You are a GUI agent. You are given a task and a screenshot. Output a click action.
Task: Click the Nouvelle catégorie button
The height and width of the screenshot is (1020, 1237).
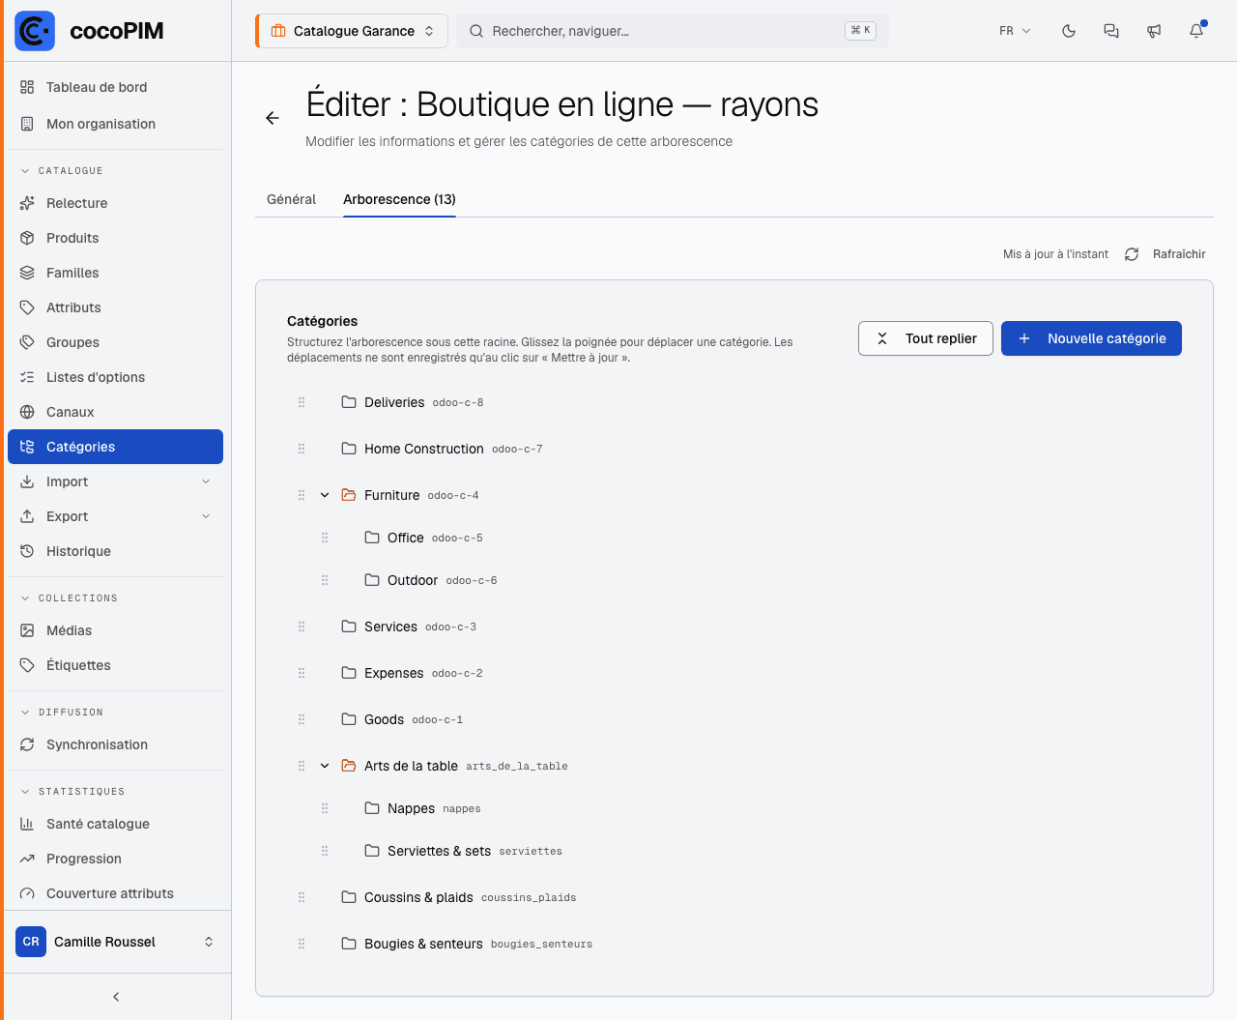(1091, 338)
